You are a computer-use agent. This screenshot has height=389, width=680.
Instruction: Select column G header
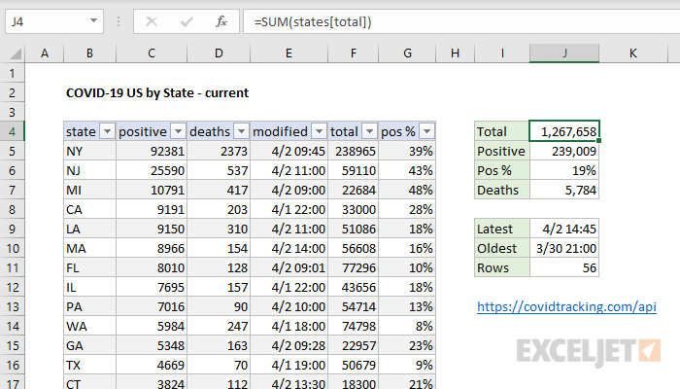click(x=407, y=53)
